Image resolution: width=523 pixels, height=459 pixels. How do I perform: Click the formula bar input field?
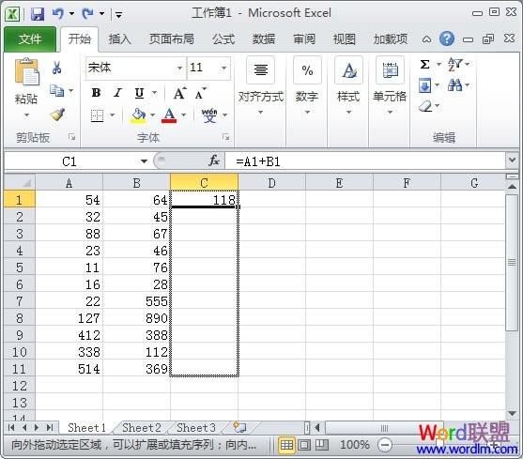point(365,161)
